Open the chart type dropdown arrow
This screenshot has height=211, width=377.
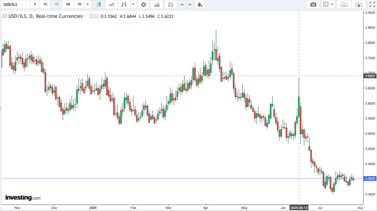(134, 4)
